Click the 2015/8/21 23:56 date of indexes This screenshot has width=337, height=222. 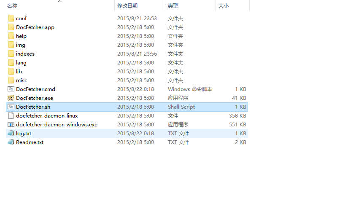pyautogui.click(x=137, y=53)
